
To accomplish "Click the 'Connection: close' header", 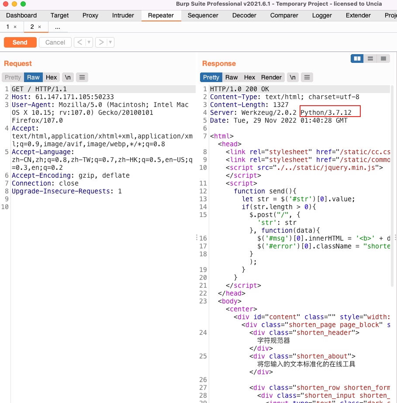I will tap(45, 183).
